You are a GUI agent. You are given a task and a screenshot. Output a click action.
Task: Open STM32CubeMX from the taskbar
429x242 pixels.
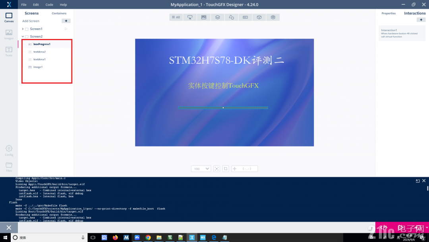point(203,238)
